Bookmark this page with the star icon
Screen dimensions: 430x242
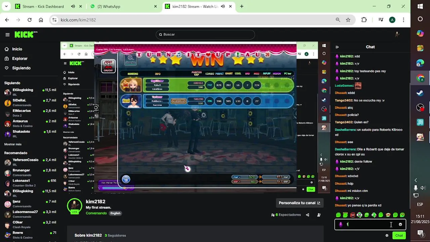(x=348, y=20)
